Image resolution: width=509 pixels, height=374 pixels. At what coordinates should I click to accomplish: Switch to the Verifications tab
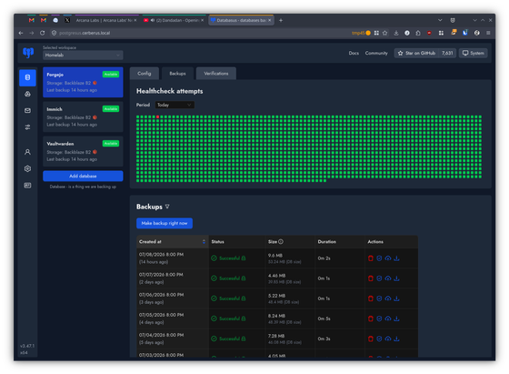click(216, 74)
